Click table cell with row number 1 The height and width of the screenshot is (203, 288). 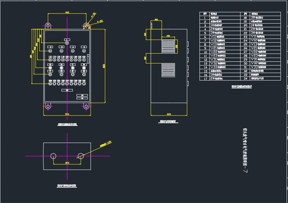point(205,18)
